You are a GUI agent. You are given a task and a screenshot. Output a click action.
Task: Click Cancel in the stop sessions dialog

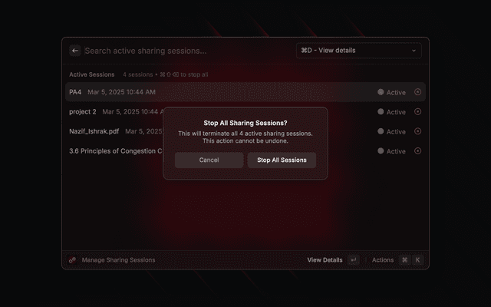209,160
